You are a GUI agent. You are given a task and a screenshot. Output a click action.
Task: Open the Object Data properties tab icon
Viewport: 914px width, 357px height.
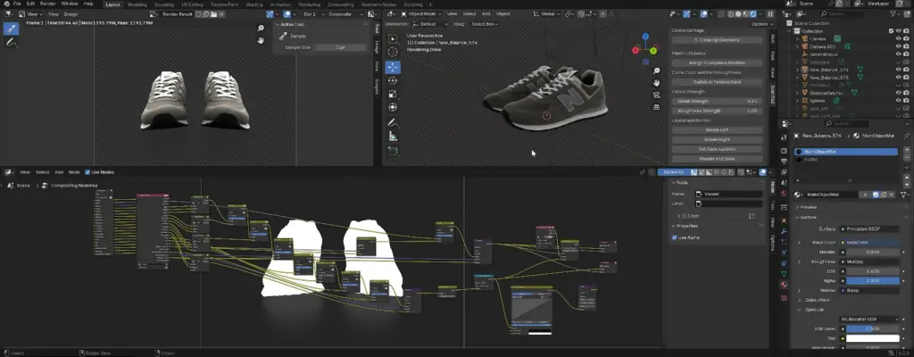784,273
